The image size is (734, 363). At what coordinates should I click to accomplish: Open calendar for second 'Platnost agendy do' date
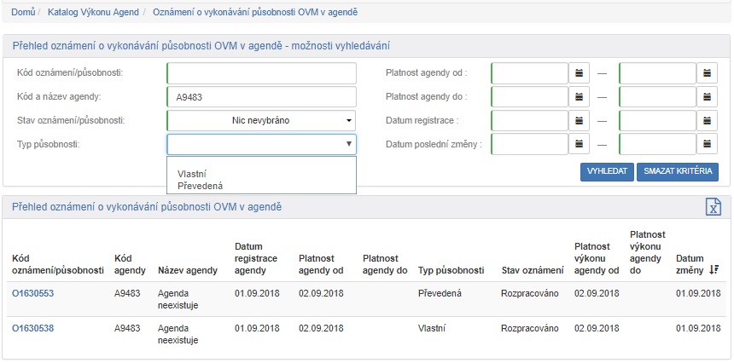click(x=708, y=97)
